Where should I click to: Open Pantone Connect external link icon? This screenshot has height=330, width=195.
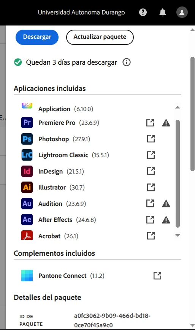pyautogui.click(x=157, y=276)
